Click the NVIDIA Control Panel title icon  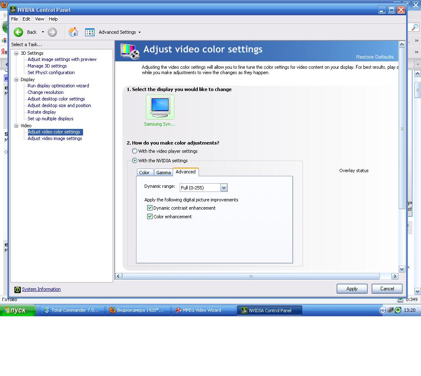(x=13, y=10)
